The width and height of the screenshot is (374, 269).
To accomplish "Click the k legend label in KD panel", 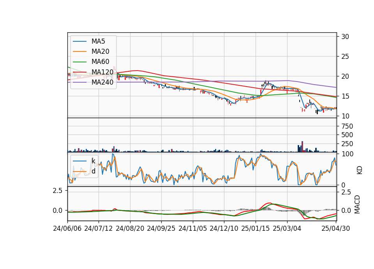I will coord(93,161).
